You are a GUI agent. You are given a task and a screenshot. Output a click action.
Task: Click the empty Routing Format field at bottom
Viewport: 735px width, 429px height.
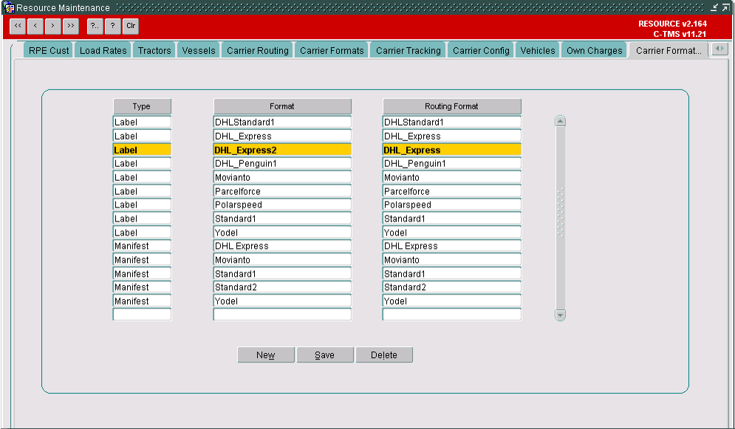coord(452,315)
